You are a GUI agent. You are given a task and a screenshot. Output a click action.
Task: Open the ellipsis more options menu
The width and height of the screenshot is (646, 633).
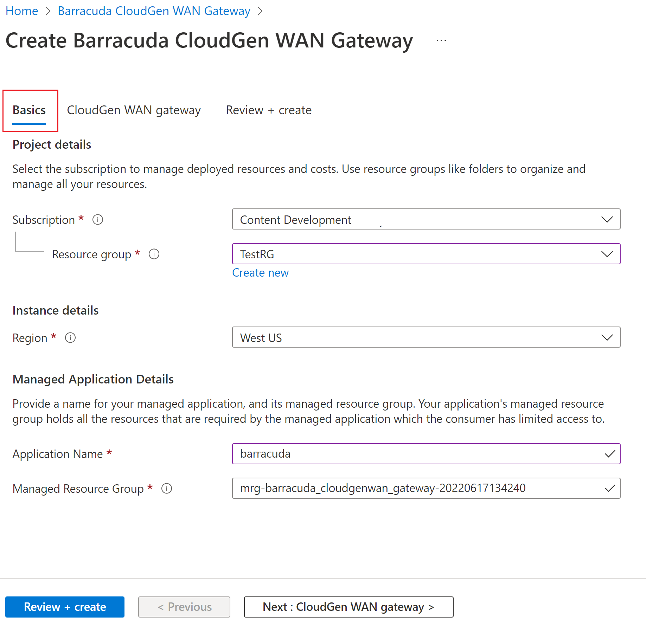[x=441, y=40]
